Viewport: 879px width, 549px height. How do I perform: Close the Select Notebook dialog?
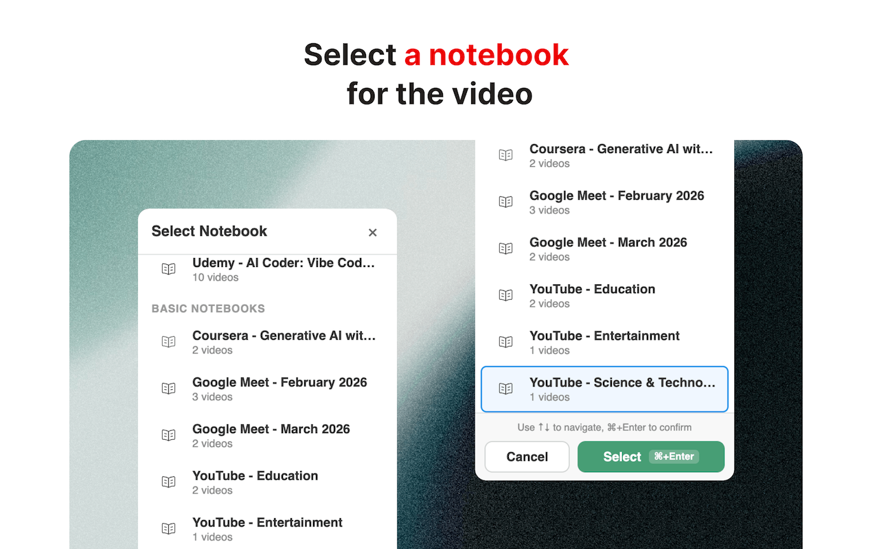pos(373,233)
